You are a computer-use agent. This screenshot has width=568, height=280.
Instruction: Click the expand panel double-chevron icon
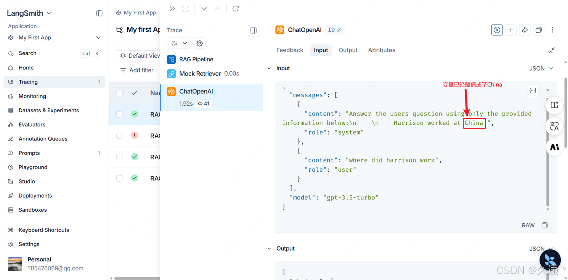coord(172,8)
